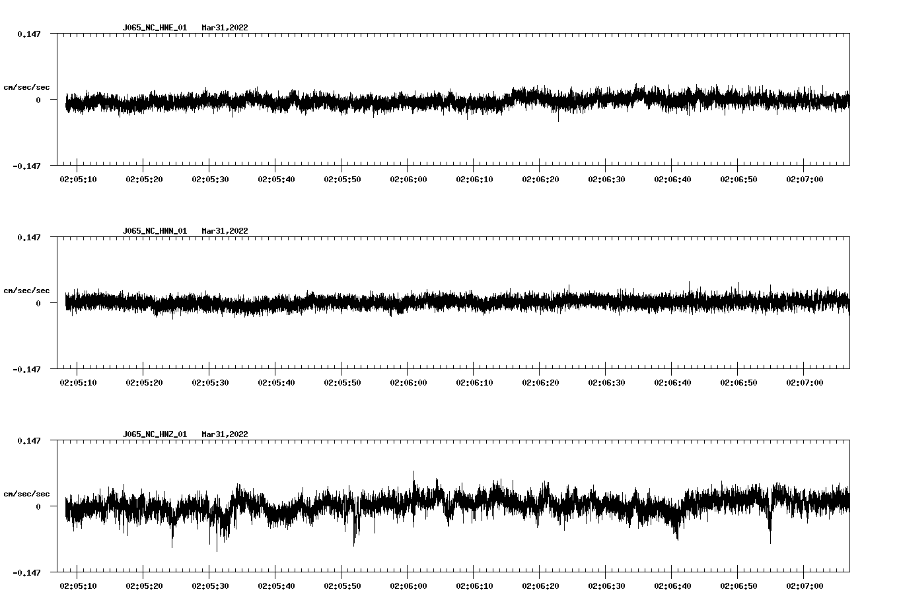Click the 02:05:20 tick label under HNZ chart
Viewport: 897px width, 610px height.
[x=144, y=586]
